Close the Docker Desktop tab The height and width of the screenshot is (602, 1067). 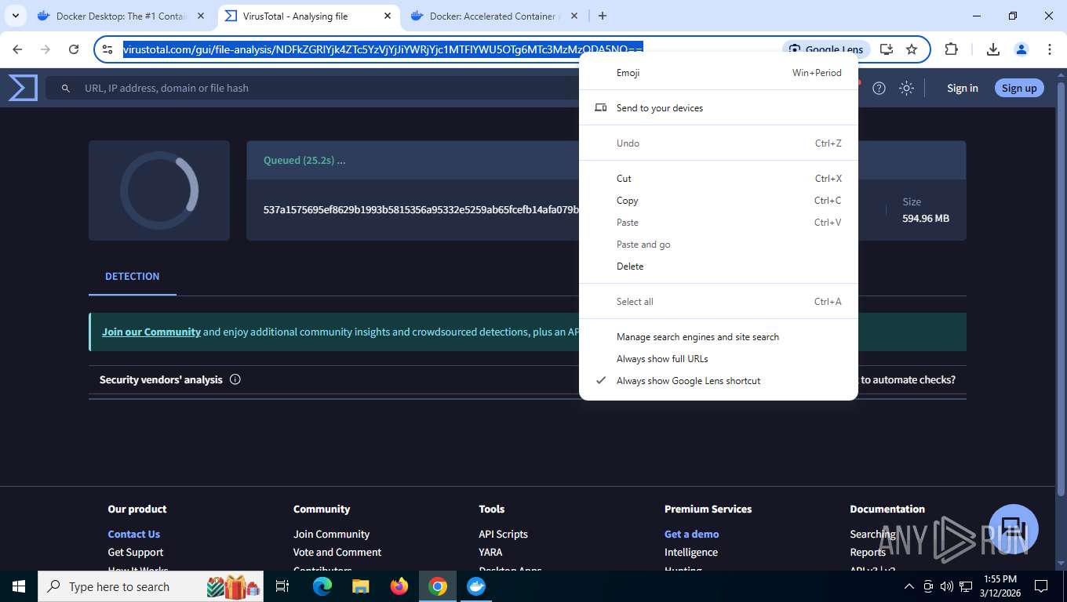[200, 16]
